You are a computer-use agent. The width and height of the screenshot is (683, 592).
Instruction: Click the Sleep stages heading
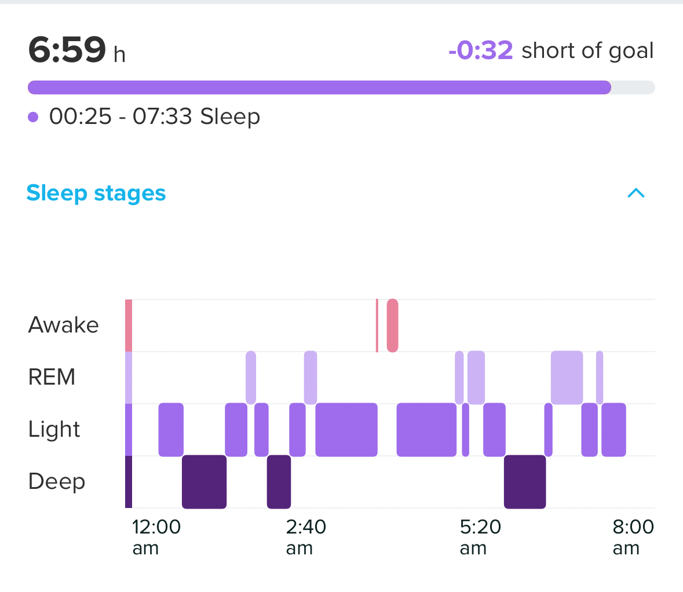pyautogui.click(x=96, y=193)
